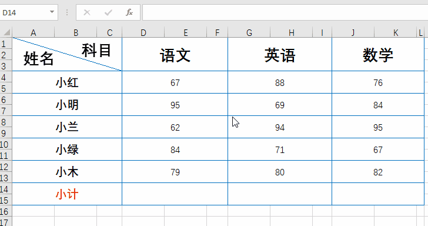The image size is (428, 226).
Task: Select column G header
Action: coord(249,33)
